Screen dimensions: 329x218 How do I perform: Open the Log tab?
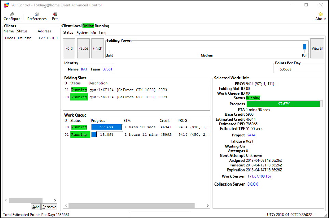[102, 33]
